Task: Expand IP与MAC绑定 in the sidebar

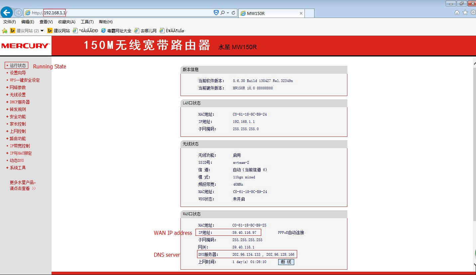Action: click(x=21, y=153)
